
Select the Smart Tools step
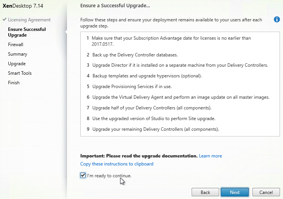tap(20, 73)
